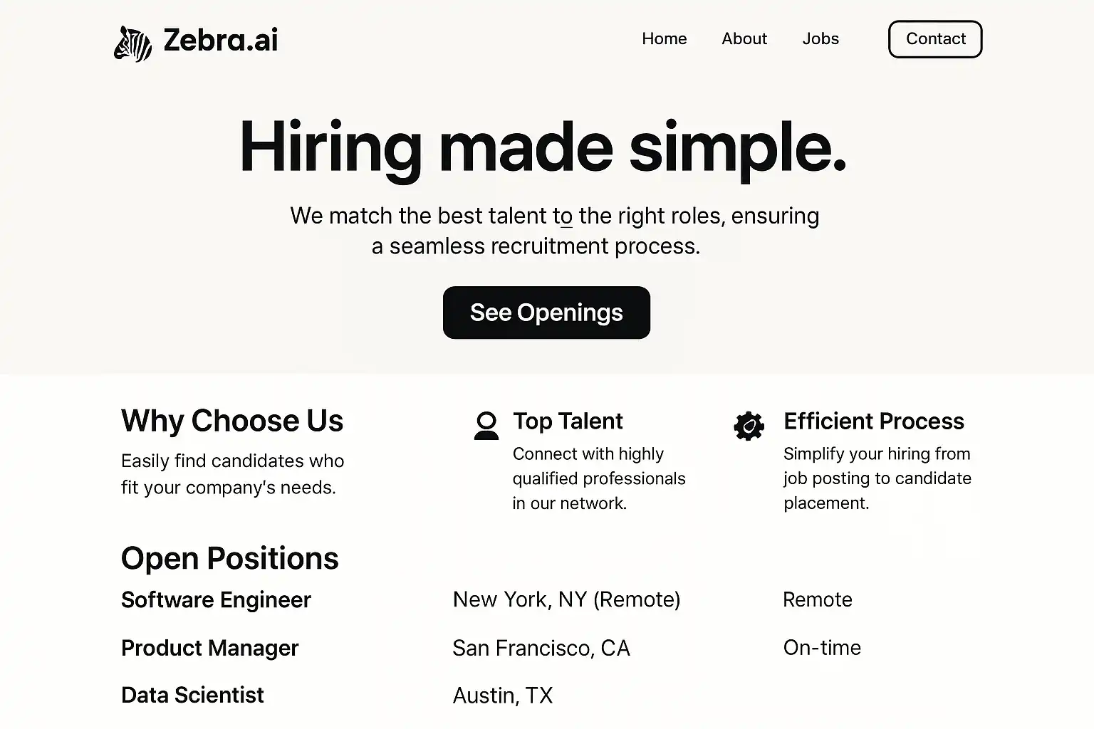Select the Why Choose Us heading
The height and width of the screenshot is (729, 1094).
coord(232,421)
